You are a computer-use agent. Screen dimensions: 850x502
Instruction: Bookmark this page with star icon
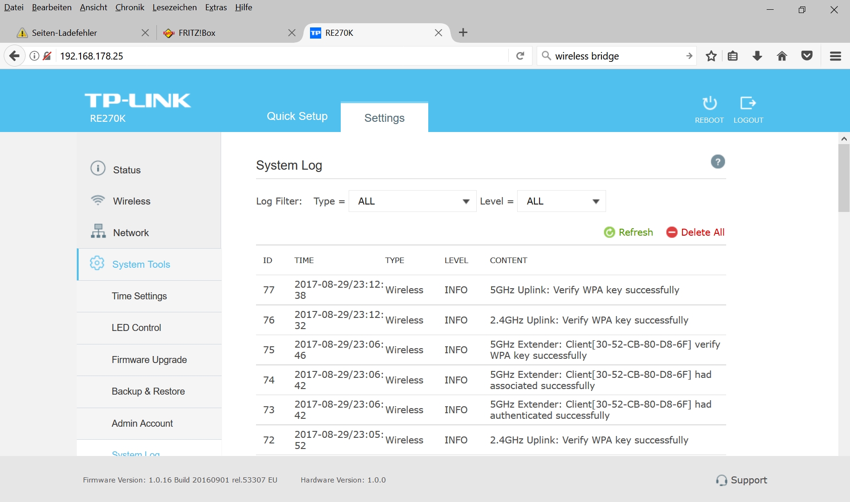[711, 56]
